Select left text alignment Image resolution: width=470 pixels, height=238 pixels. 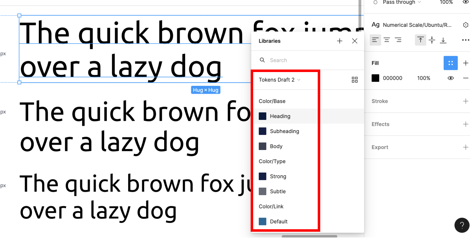375,40
